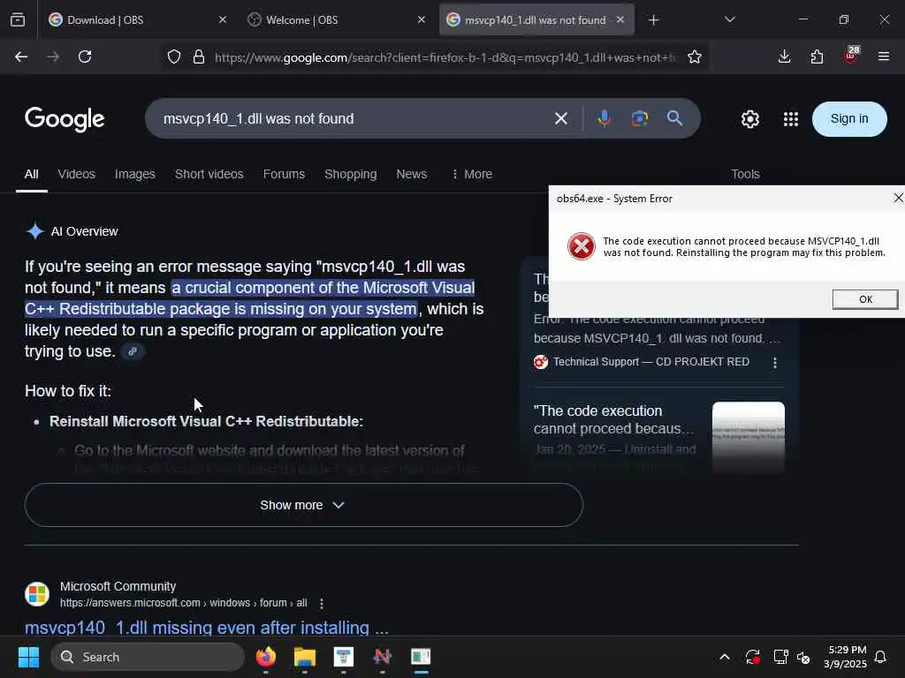Click the Firefox back arrow
Viewport: 905px width, 678px height.
point(21,56)
